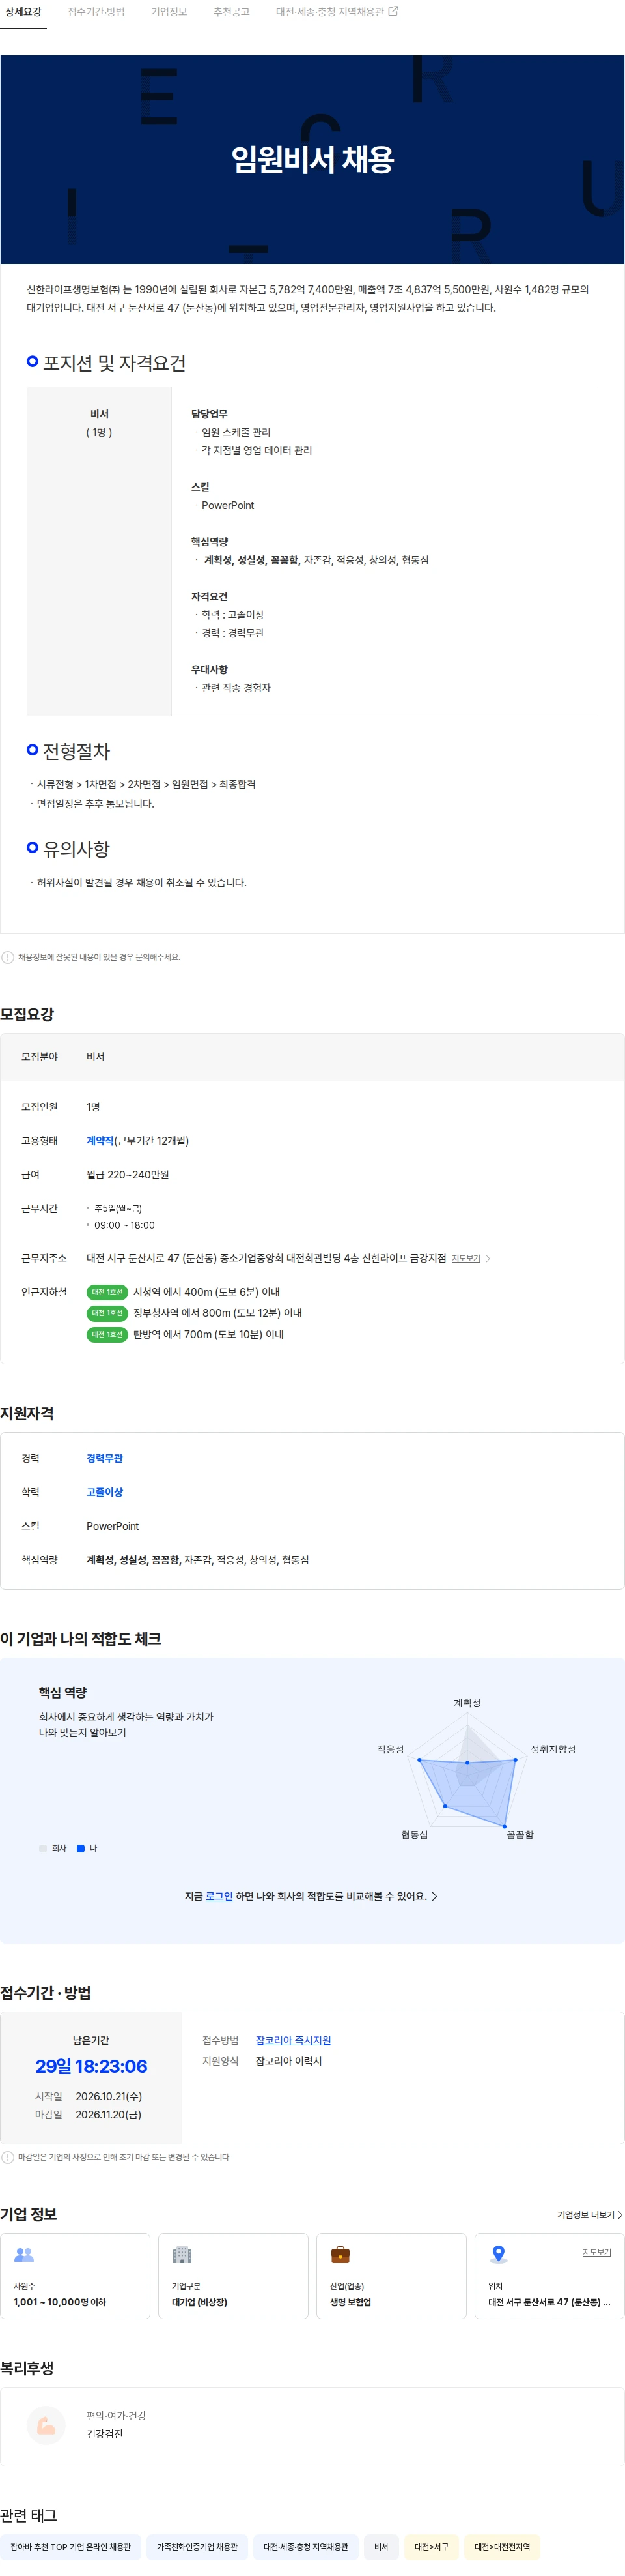Click the 임원비서 채용 banner image
This screenshot has height=2576, width=625.
312,159
